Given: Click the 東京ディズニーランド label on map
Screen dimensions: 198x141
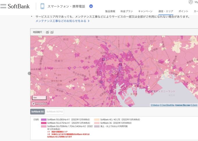Looking at the screenshot, I should pos(163,91).
